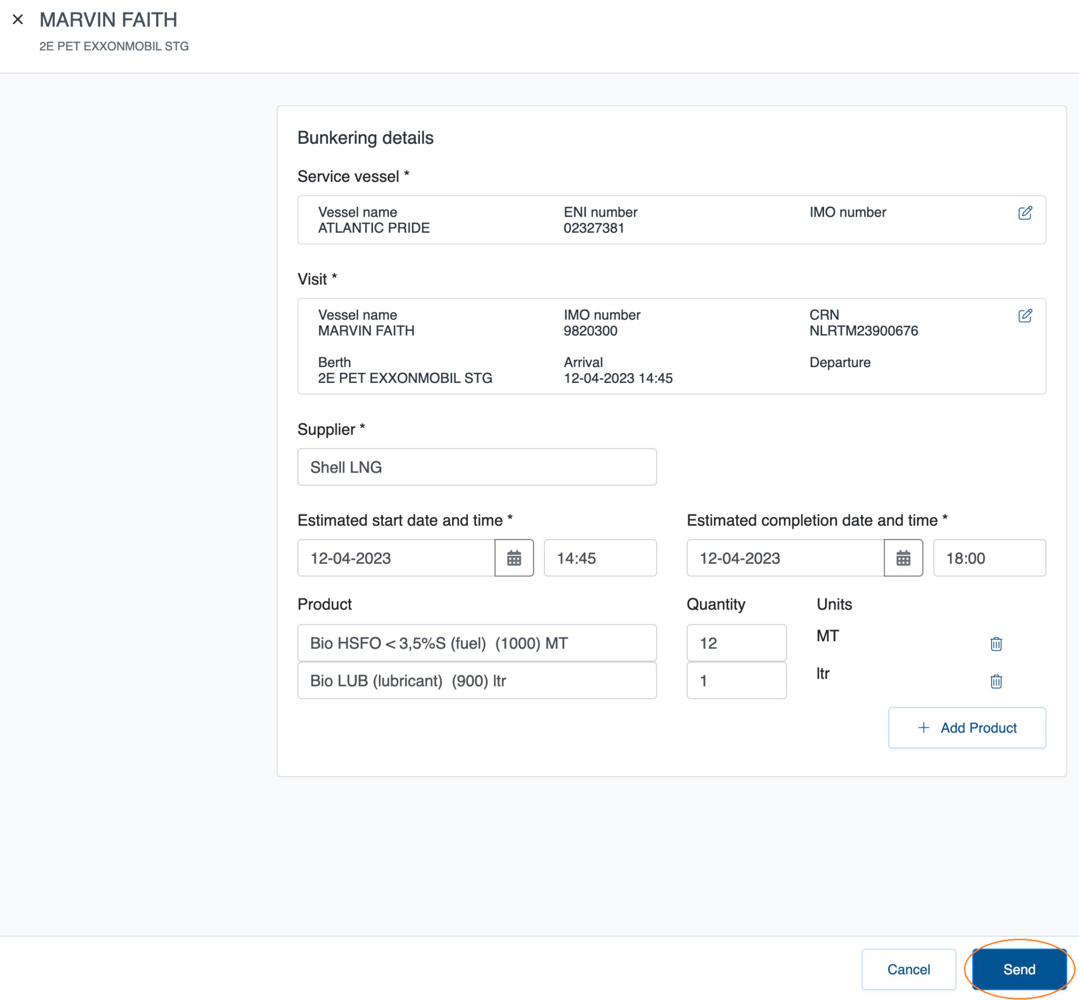Open completion date calendar picker
The width and height of the screenshot is (1079, 1000).
[903, 558]
